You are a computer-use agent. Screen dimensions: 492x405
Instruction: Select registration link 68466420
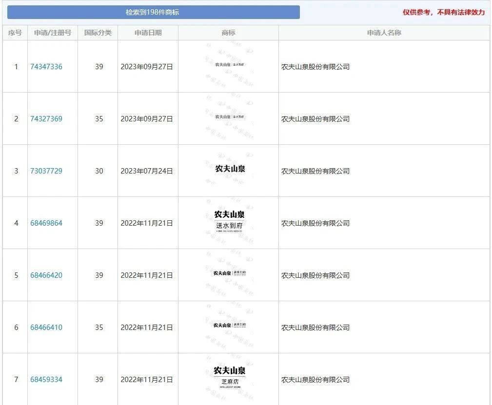click(46, 275)
